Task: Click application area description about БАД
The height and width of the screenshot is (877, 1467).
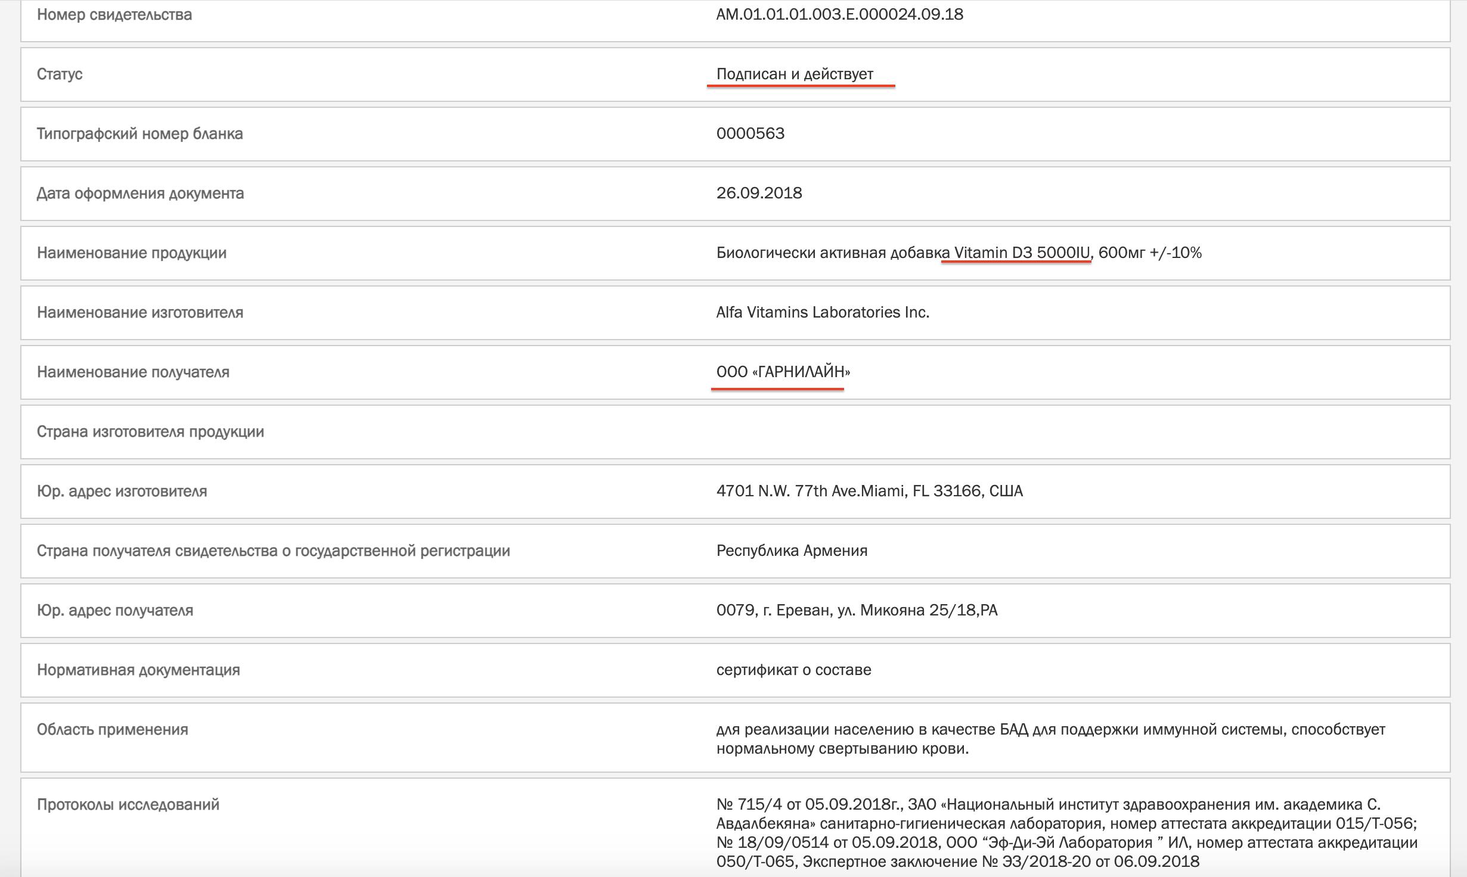Action: click(x=1050, y=739)
